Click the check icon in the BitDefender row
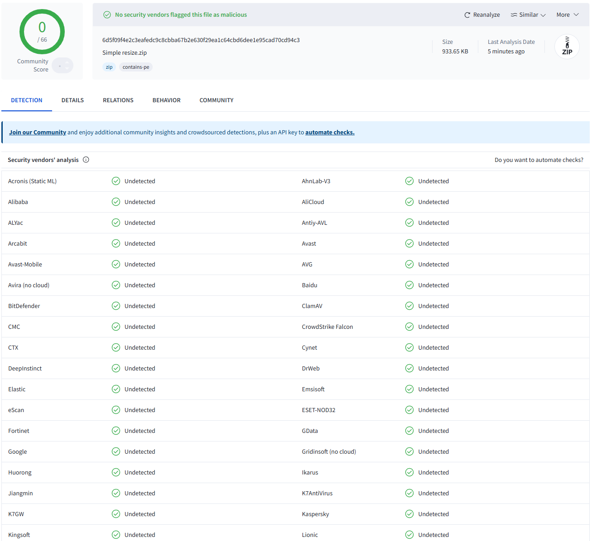 [x=116, y=306]
